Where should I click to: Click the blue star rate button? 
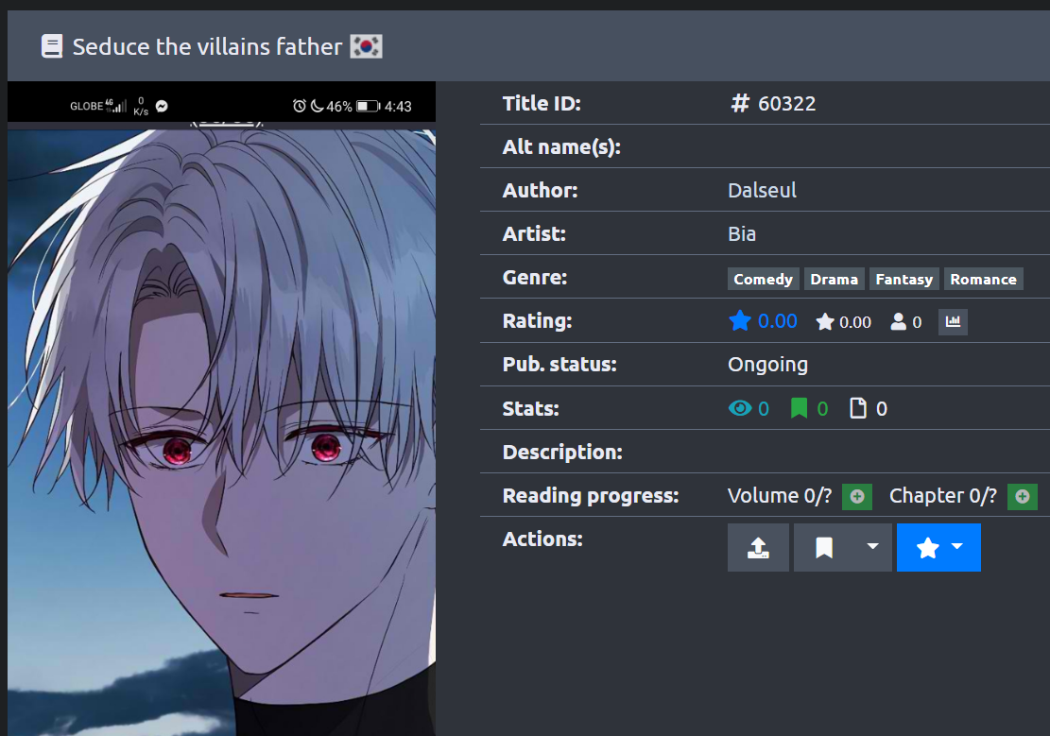927,547
